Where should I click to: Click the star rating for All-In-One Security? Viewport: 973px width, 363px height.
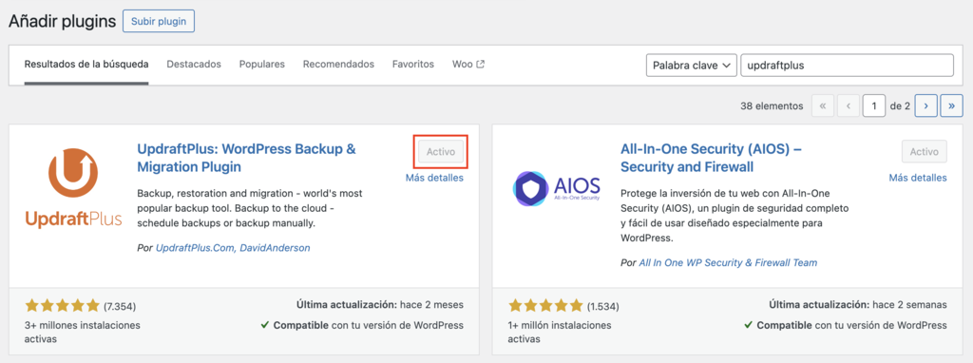point(545,305)
